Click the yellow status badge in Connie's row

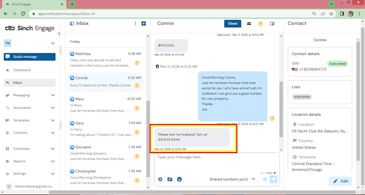coord(137,85)
